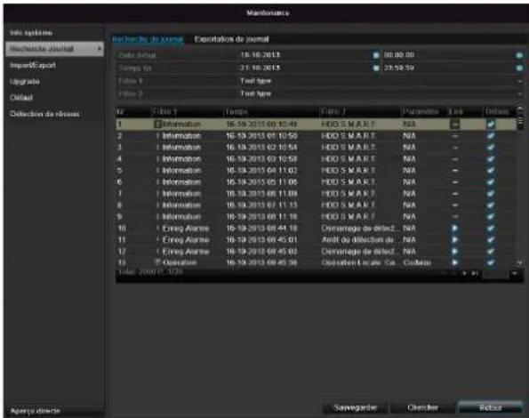Viewport: 529px width, 418px height.
Task: Open calendar picker for start date
Action: [x=376, y=55]
